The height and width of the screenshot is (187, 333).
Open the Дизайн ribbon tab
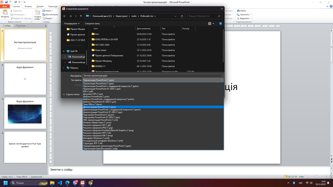pyautogui.click(x=40, y=7)
